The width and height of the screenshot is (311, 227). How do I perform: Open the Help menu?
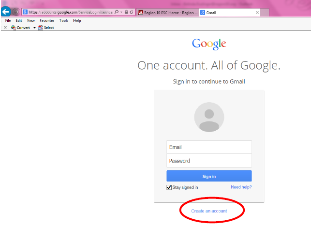click(x=77, y=20)
